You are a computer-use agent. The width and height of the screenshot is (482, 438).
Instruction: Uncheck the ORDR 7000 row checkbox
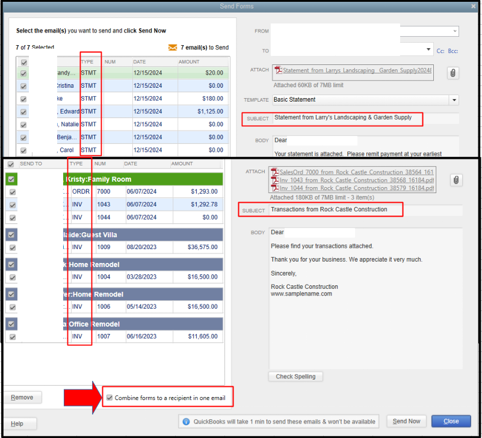point(13,192)
